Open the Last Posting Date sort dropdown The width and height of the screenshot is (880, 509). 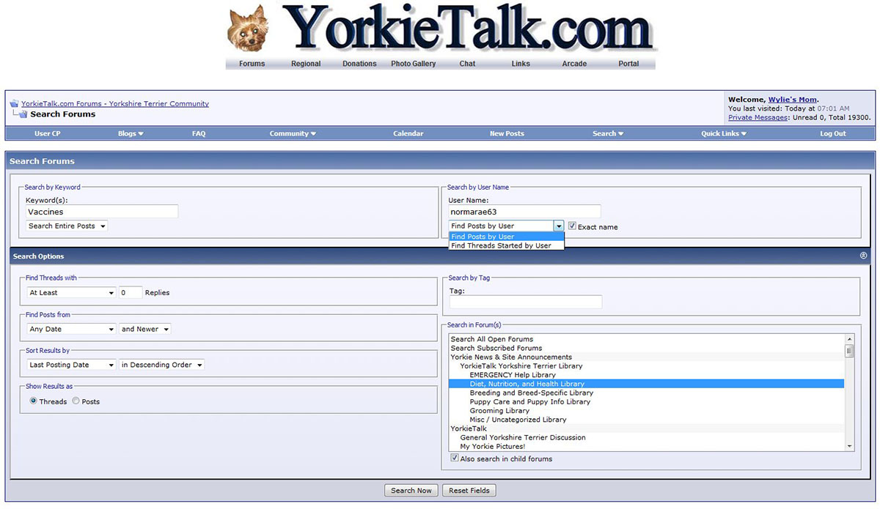pos(71,365)
